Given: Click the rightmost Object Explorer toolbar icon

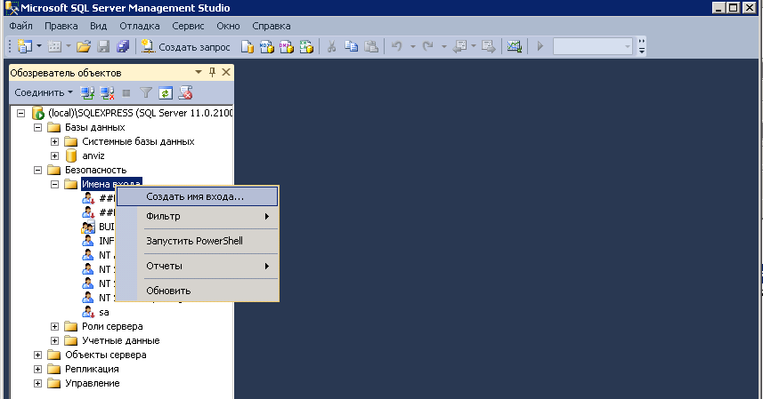Looking at the screenshot, I should (x=185, y=92).
